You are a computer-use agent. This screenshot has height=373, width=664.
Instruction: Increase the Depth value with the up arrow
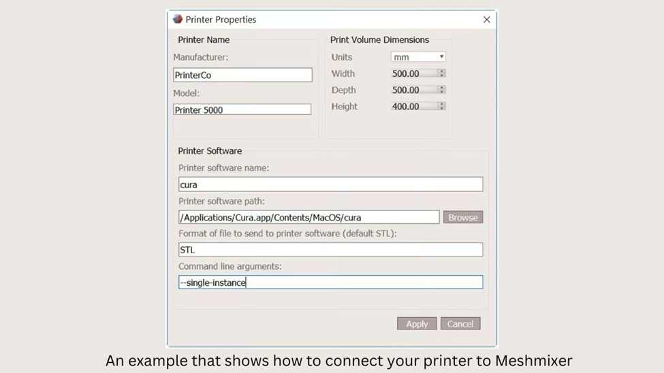pyautogui.click(x=442, y=88)
